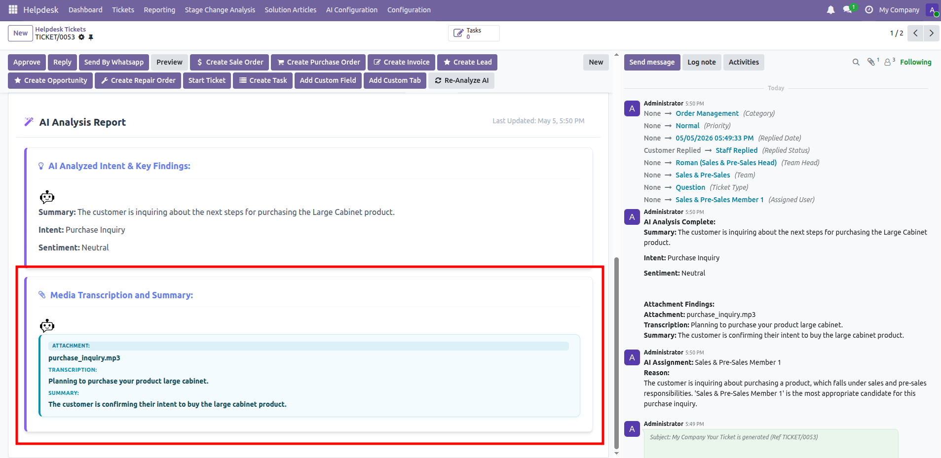The image size is (941, 458).
Task: Click Re-Analyze AI
Action: [x=461, y=80]
